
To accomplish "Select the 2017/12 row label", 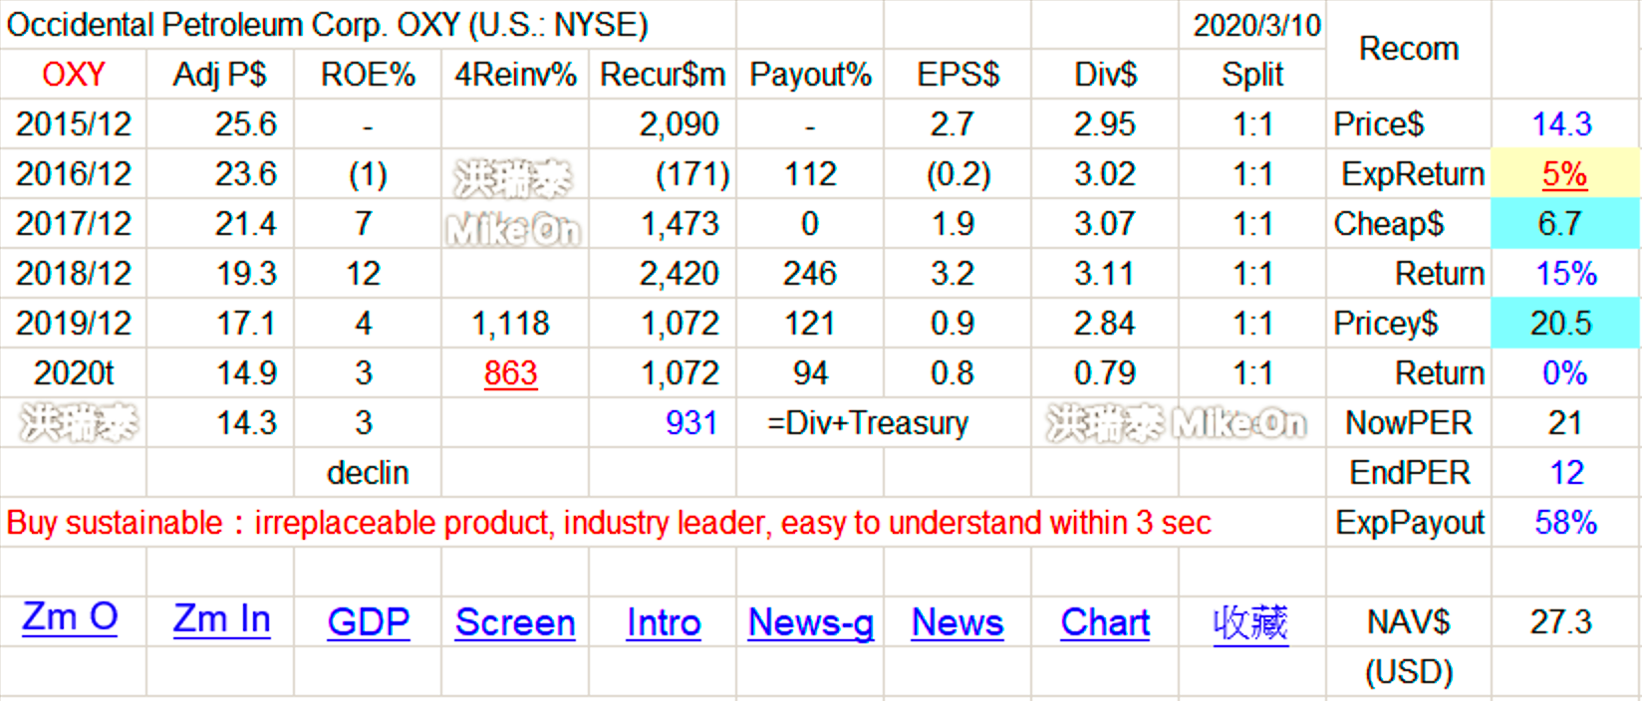I will pyautogui.click(x=74, y=224).
